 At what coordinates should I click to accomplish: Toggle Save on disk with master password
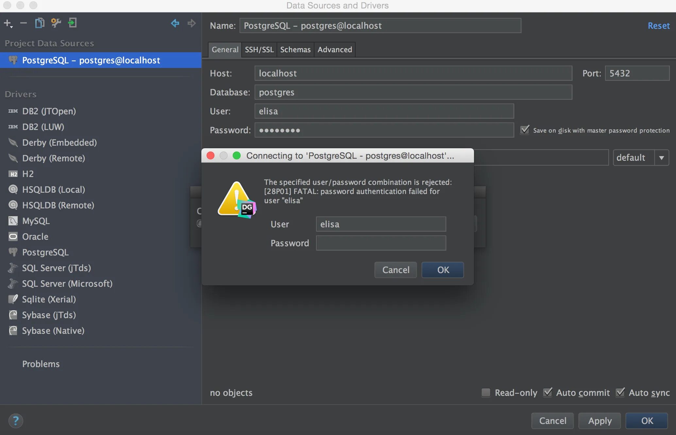525,130
